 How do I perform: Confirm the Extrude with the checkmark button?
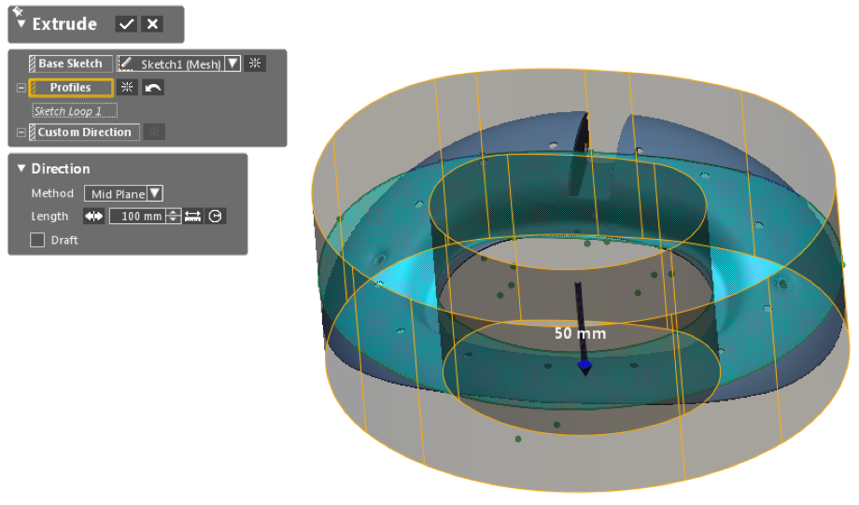click(x=126, y=24)
